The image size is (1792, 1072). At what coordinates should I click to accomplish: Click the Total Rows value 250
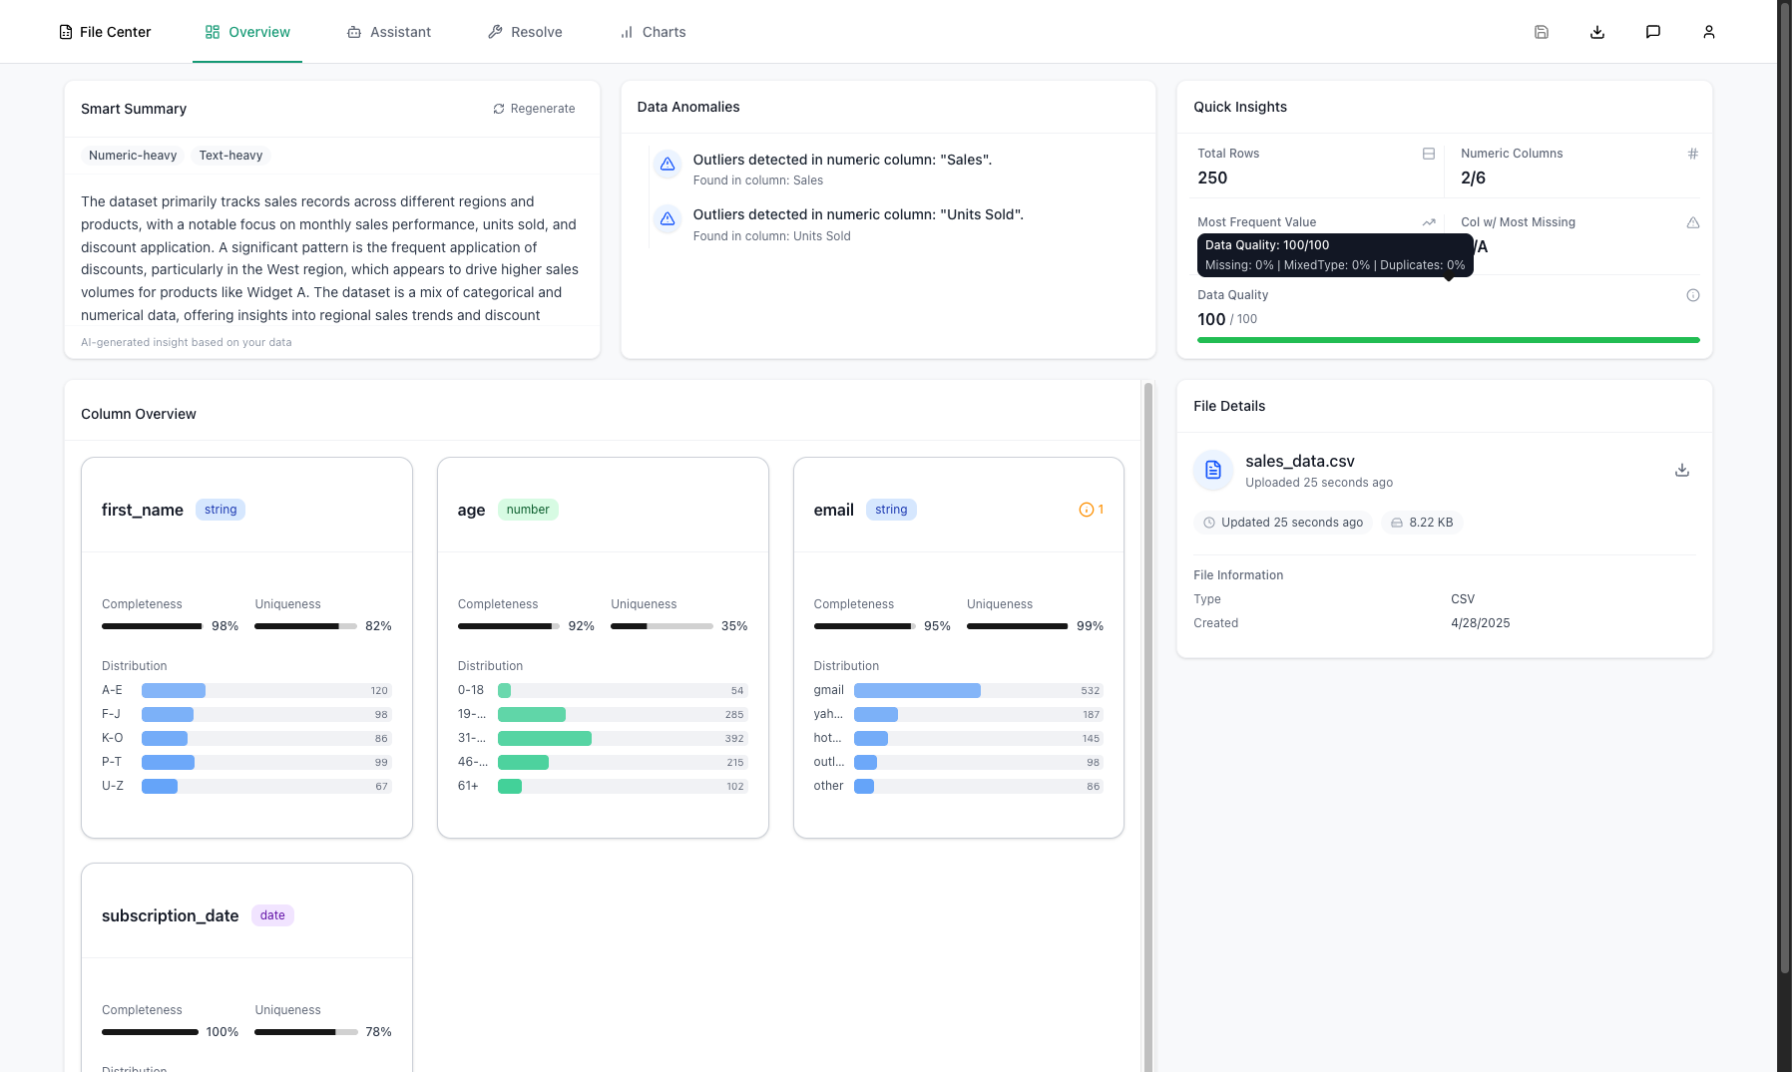tap(1212, 178)
